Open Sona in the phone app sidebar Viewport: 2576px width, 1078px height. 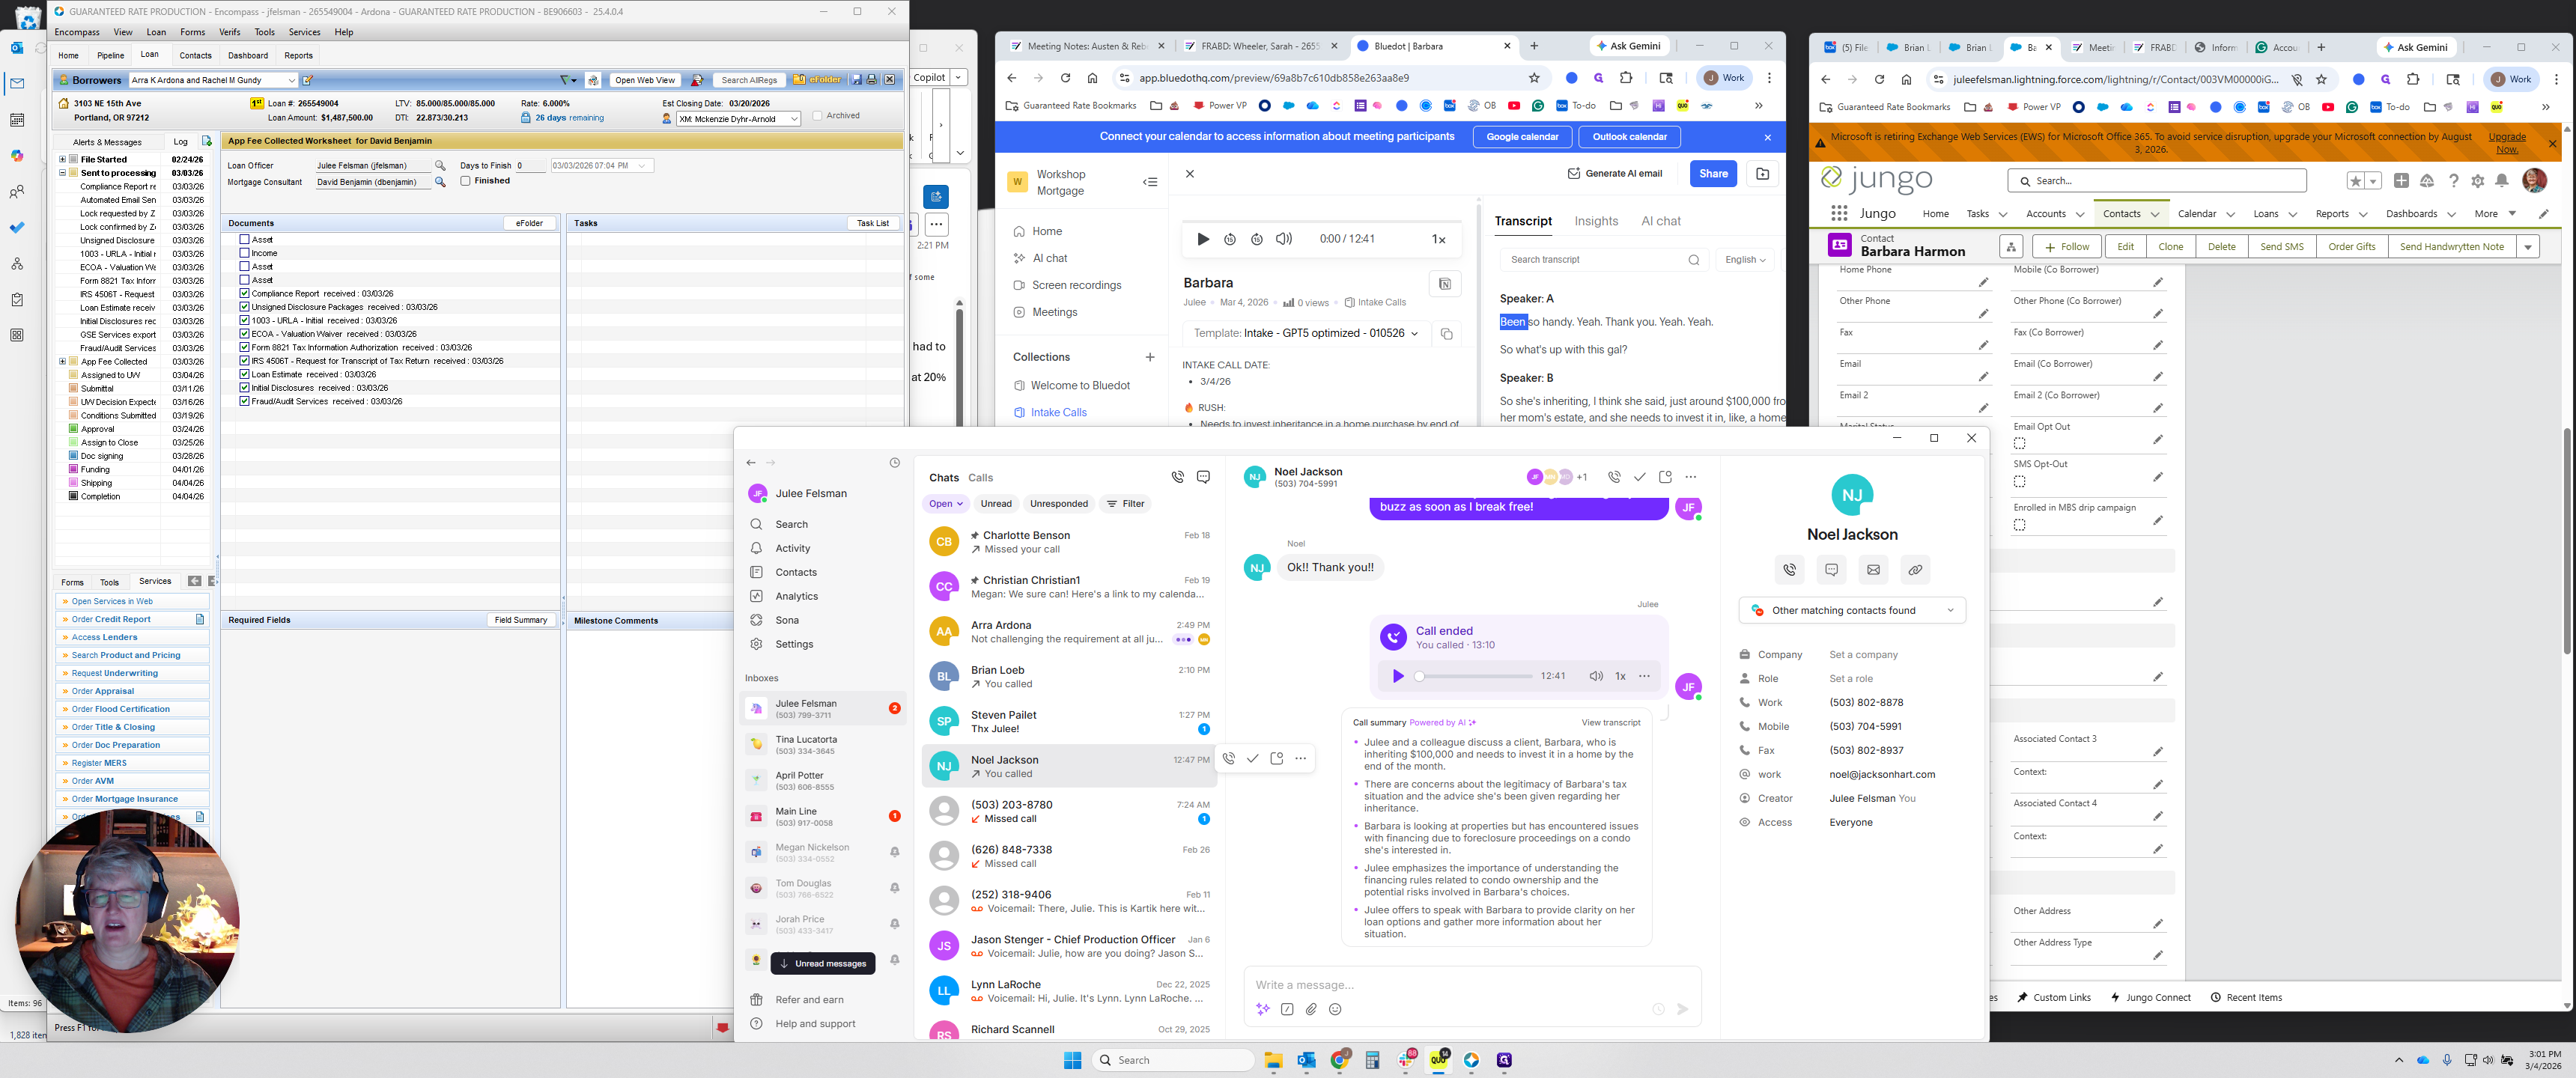[x=786, y=620]
